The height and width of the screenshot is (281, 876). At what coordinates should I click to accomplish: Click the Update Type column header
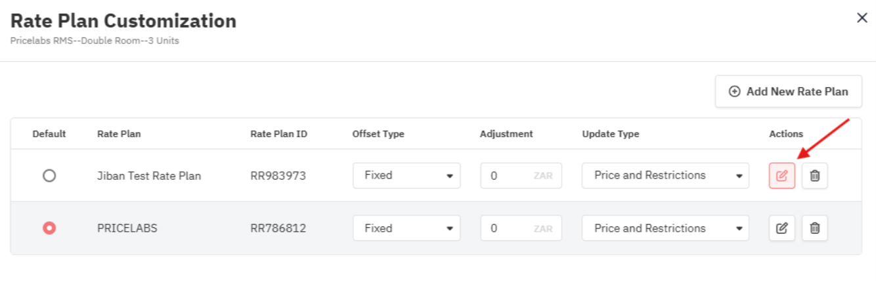tap(610, 134)
